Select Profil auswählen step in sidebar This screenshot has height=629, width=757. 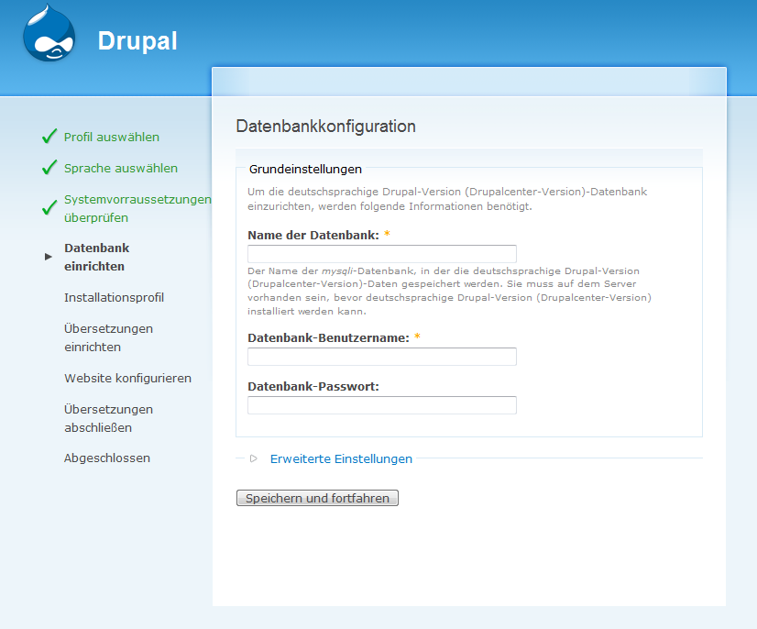[112, 137]
